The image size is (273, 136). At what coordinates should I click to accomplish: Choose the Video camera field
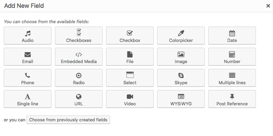coord(130,99)
